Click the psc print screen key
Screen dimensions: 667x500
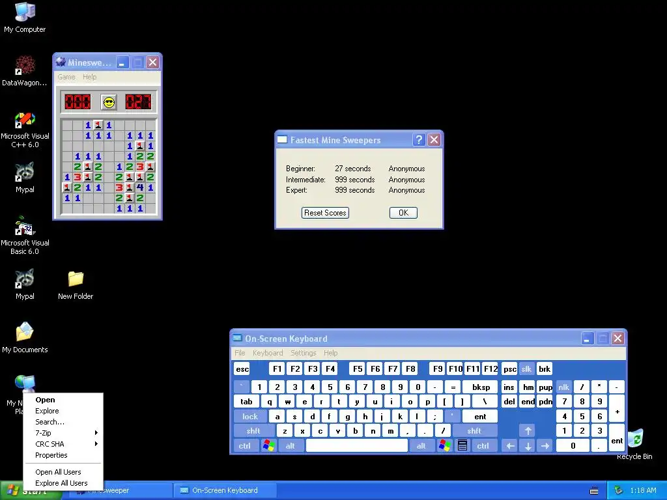click(x=509, y=369)
